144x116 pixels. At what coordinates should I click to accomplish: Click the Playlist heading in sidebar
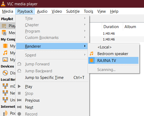(7, 19)
